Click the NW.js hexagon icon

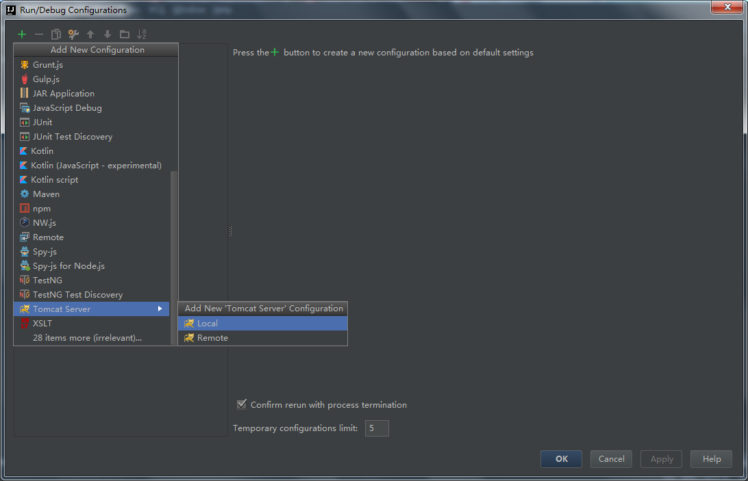click(25, 222)
